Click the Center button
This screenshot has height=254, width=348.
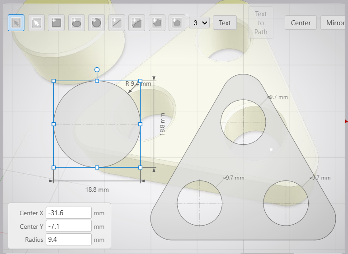(301, 23)
